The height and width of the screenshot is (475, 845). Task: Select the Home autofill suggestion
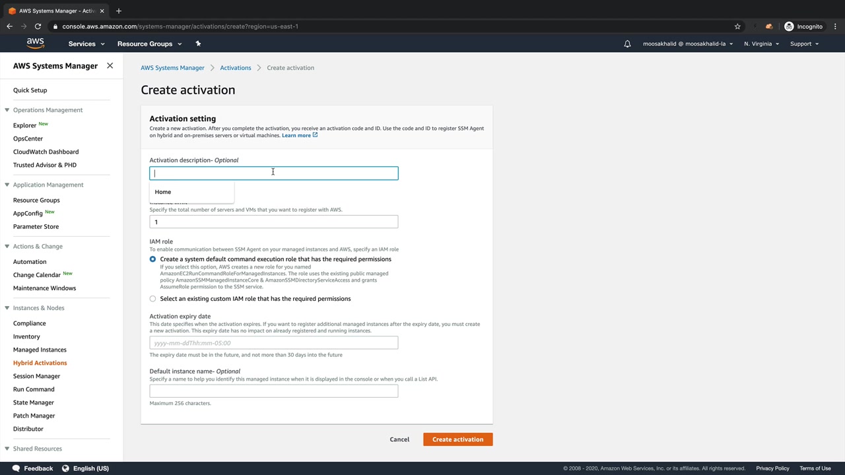point(191,192)
